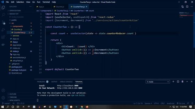Switch to the Counter.js editor tab

60,7
